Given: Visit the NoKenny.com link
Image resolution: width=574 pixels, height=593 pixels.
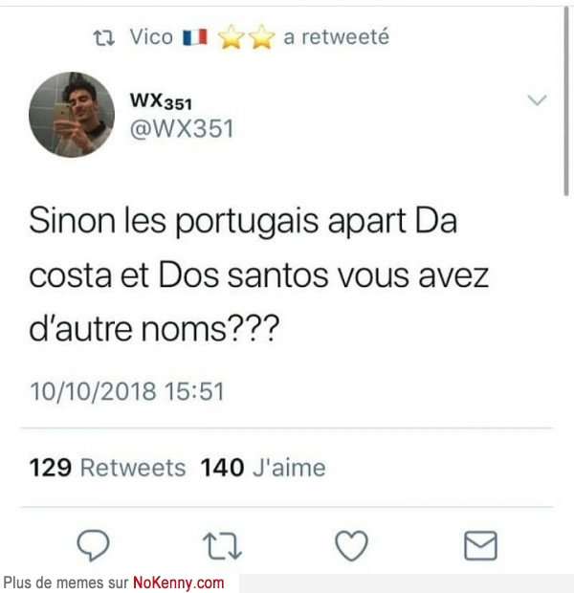Looking at the screenshot, I should point(179,582).
